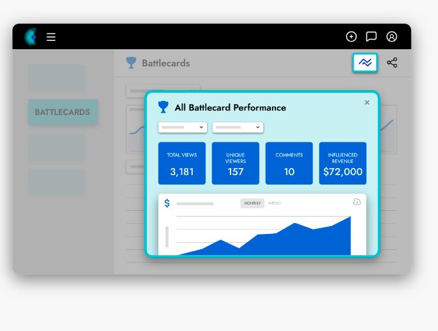Click the add (plus circle) icon
The image size is (438, 331).
(351, 36)
